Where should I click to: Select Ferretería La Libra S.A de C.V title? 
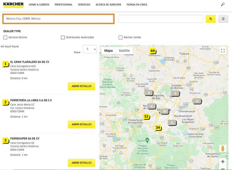[x=31, y=100]
